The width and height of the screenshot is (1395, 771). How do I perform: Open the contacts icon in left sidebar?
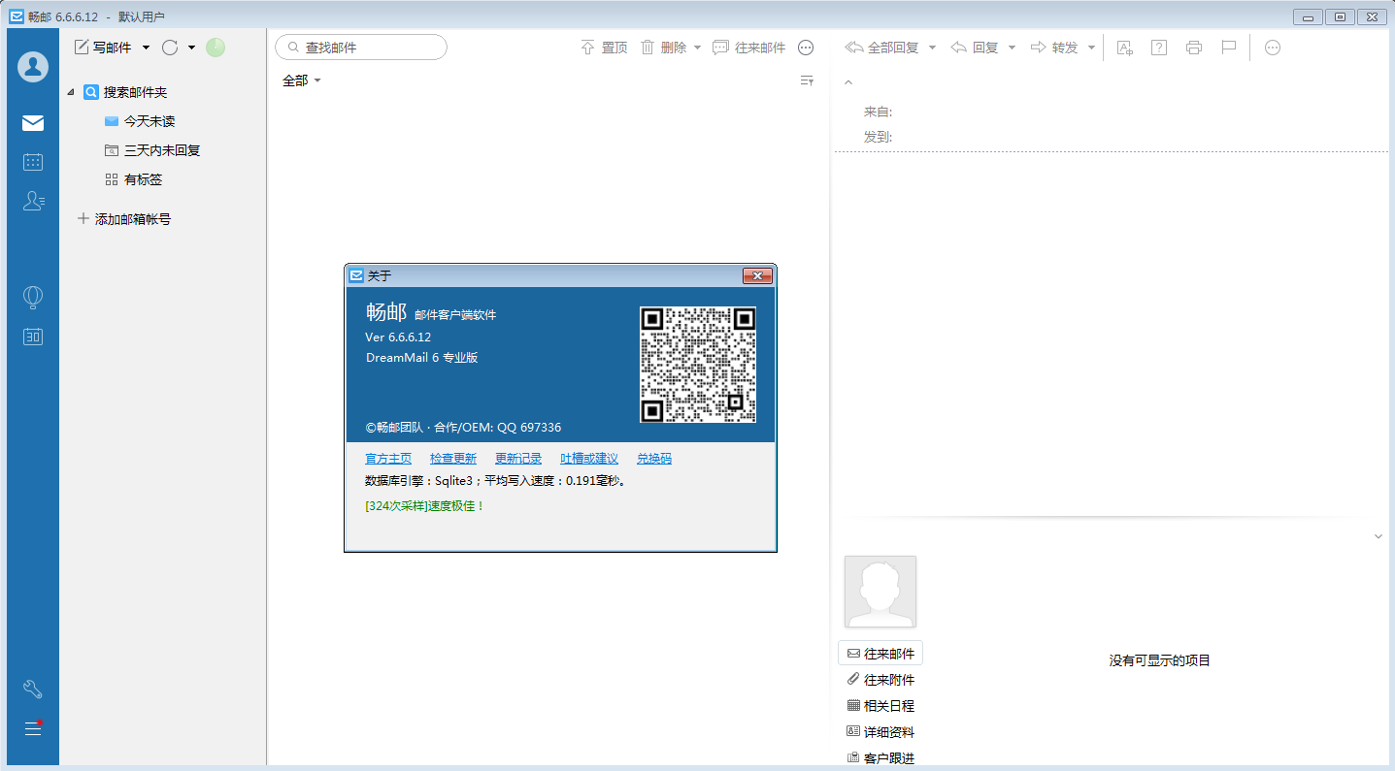[33, 201]
